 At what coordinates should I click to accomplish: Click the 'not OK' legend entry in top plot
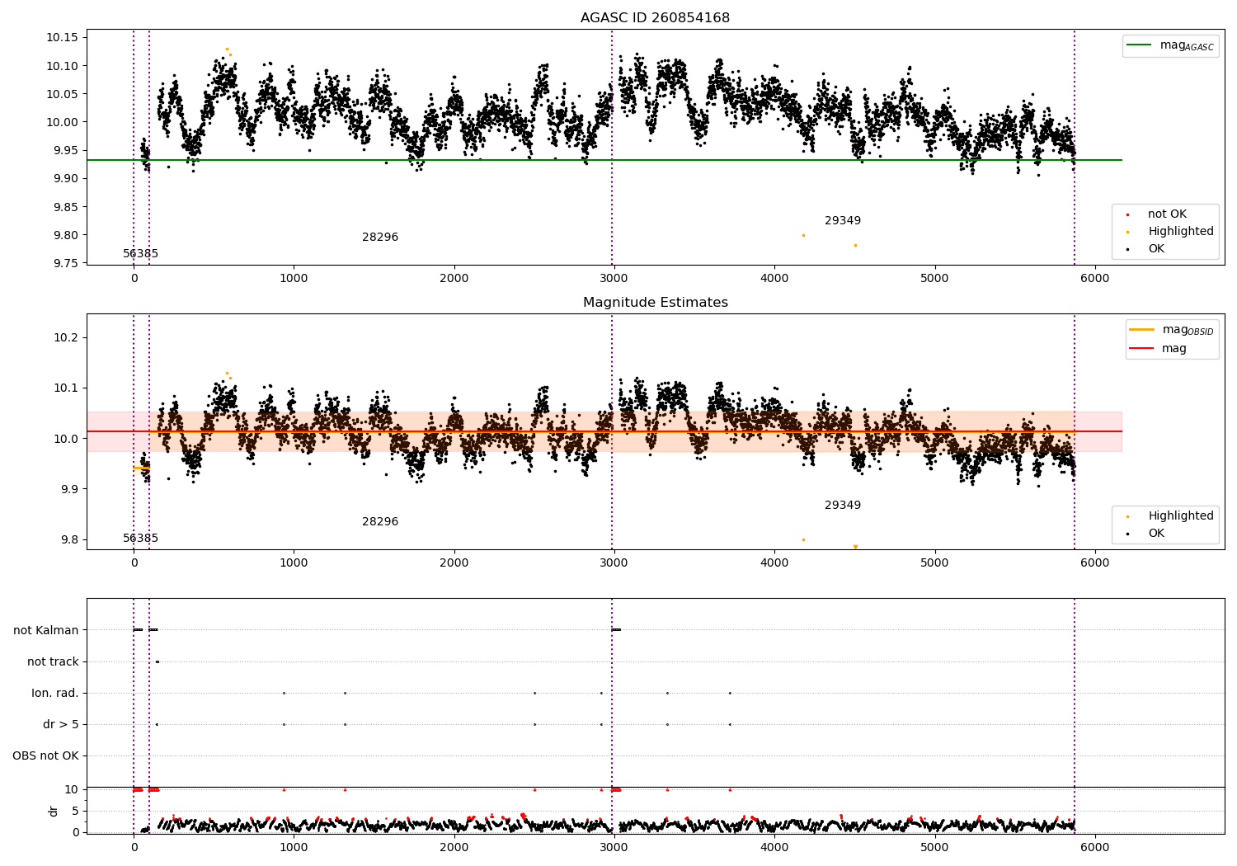coord(1167,214)
